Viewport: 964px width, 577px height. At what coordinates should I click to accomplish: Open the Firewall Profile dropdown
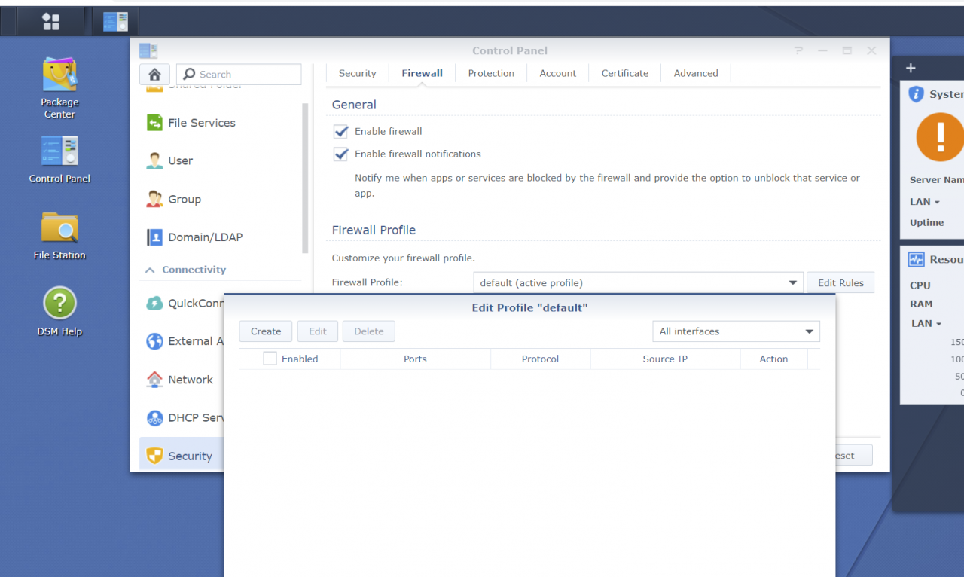coord(792,282)
